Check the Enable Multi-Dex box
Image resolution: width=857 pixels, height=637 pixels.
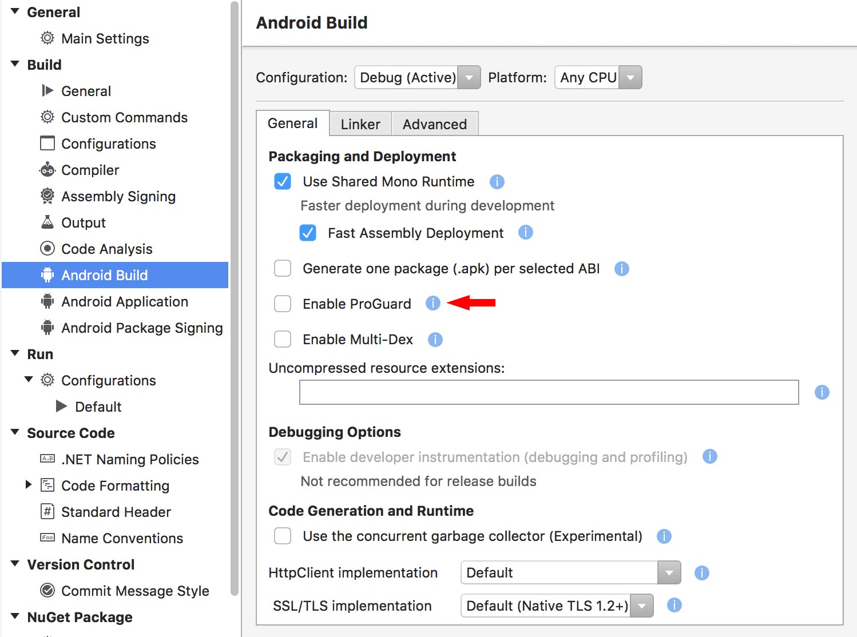click(x=283, y=339)
